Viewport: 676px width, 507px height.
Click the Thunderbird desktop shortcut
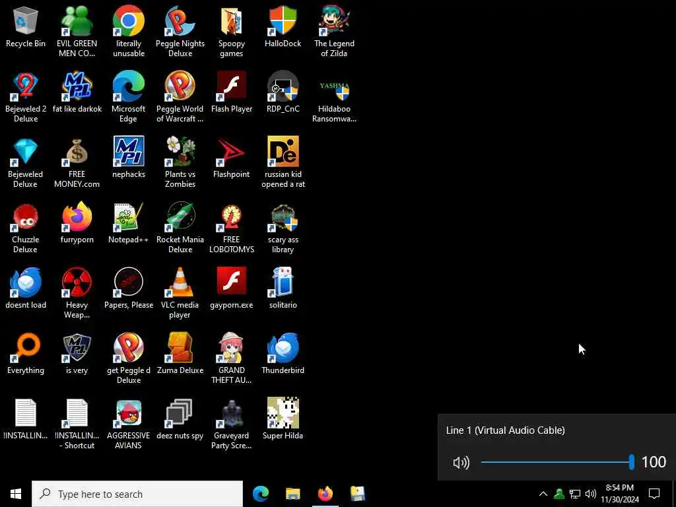[283, 355]
